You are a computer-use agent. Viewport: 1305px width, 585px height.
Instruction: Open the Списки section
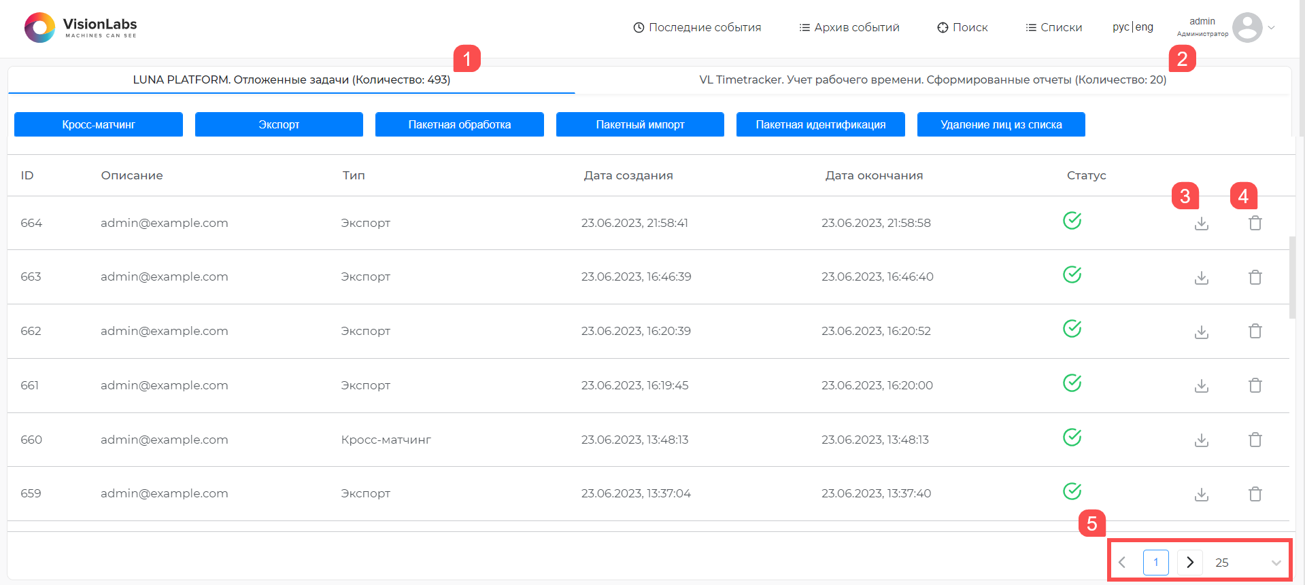[1054, 27]
